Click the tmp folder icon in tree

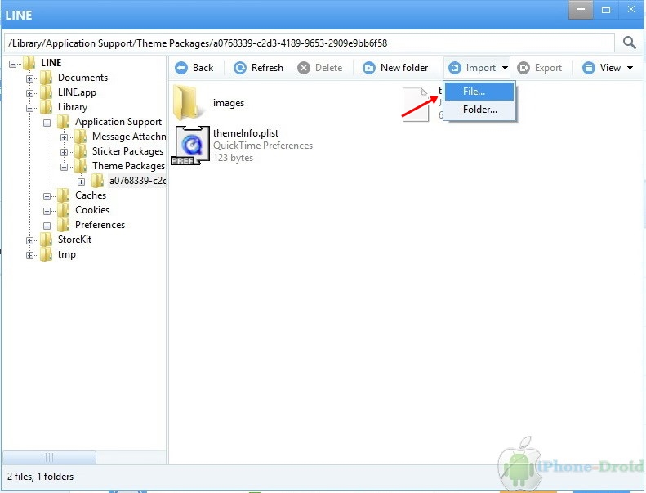click(x=46, y=254)
